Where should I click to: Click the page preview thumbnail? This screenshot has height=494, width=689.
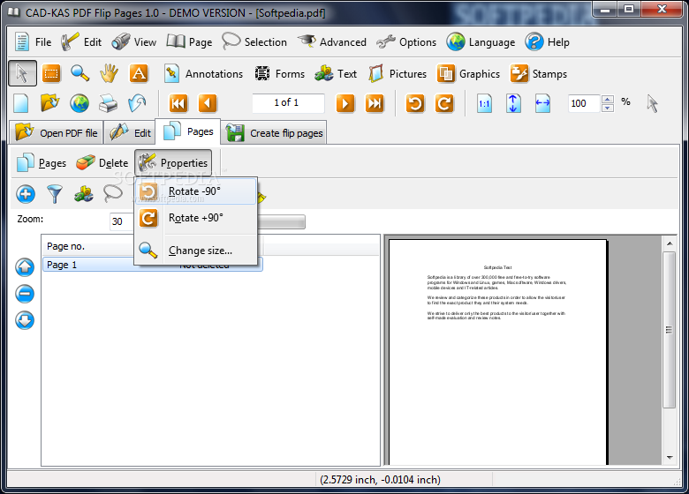click(498, 352)
